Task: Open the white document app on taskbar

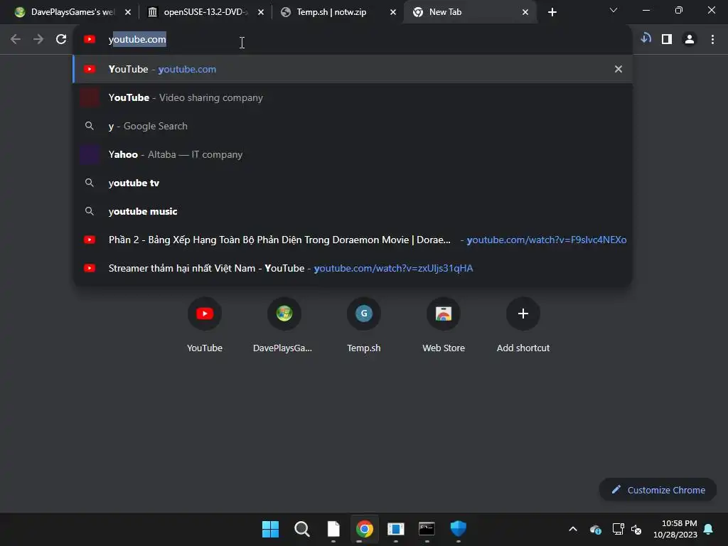Action: [x=333, y=529]
